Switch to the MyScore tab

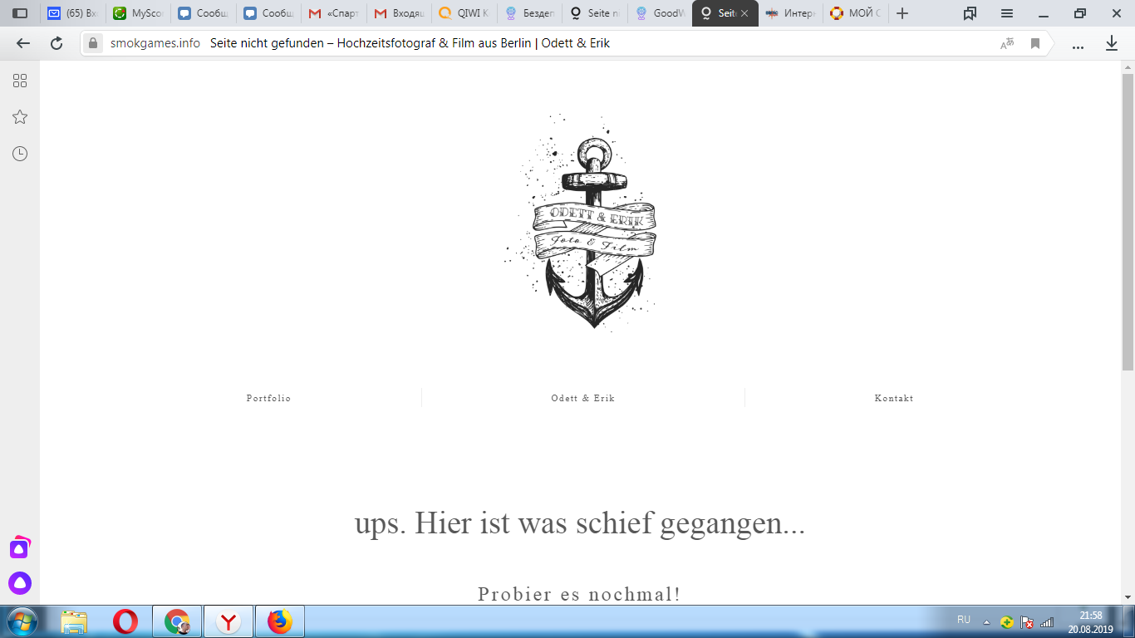(x=138, y=13)
